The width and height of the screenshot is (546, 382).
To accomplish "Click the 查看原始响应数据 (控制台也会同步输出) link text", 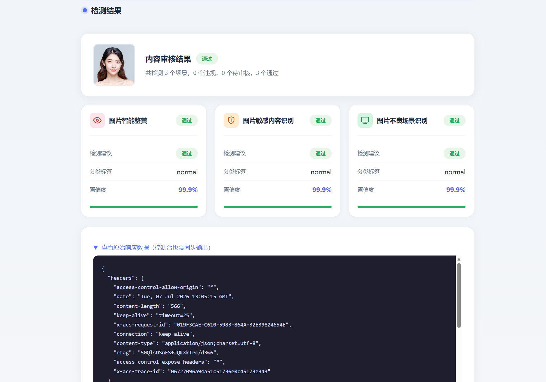I will pos(156,247).
